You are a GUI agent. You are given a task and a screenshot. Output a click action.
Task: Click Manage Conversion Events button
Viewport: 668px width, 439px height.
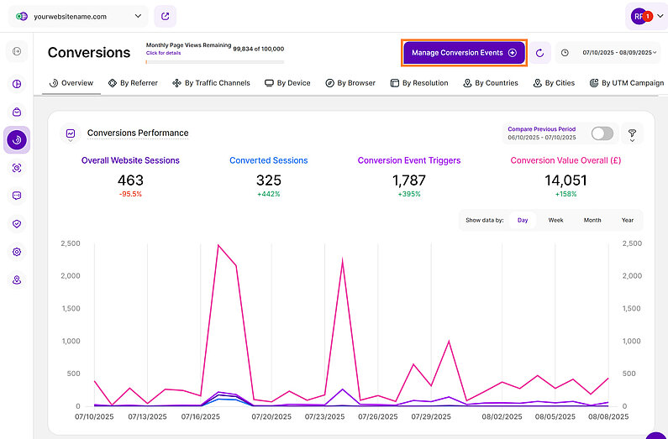[464, 53]
